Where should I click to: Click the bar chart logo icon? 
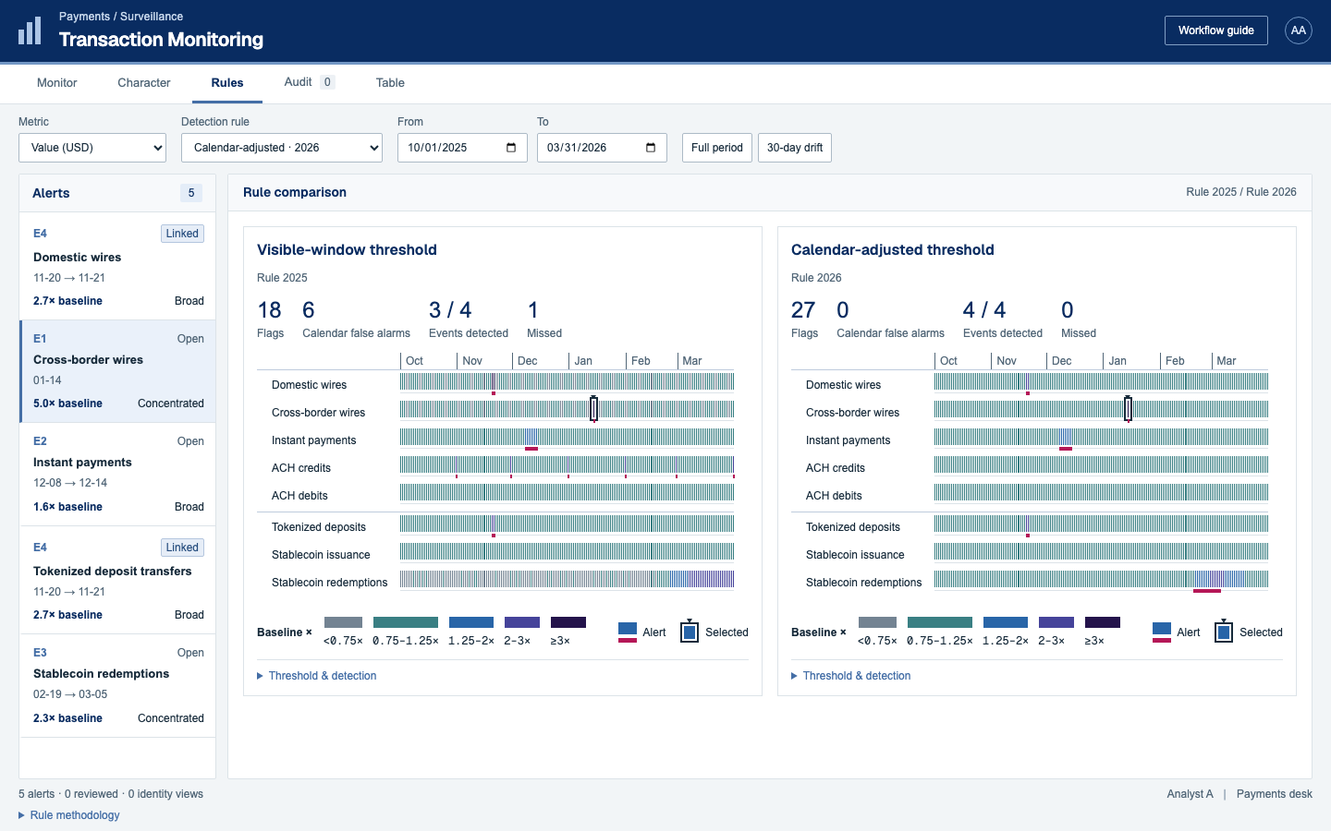point(30,30)
